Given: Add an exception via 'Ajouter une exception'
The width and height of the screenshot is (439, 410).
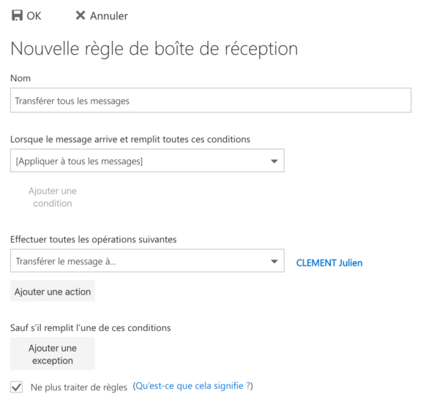Looking at the screenshot, I should (x=53, y=354).
